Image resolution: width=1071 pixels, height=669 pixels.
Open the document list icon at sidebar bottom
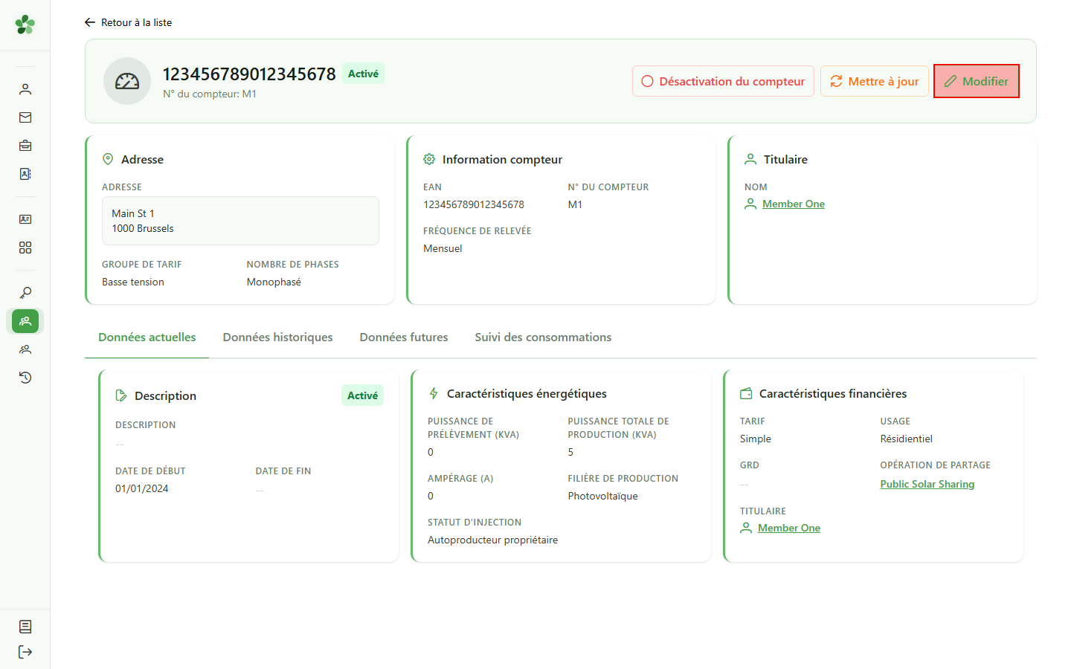25,627
